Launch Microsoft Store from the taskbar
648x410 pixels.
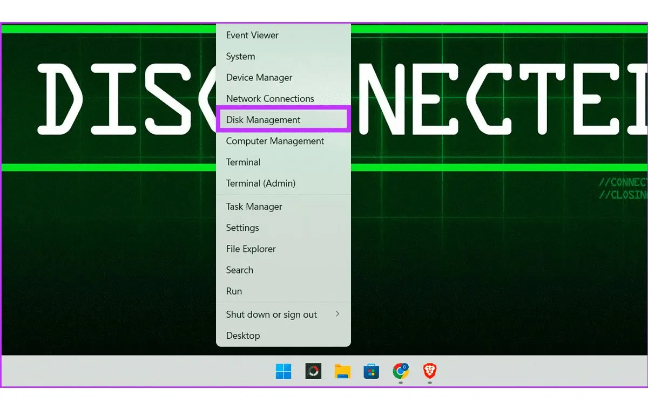(x=372, y=371)
